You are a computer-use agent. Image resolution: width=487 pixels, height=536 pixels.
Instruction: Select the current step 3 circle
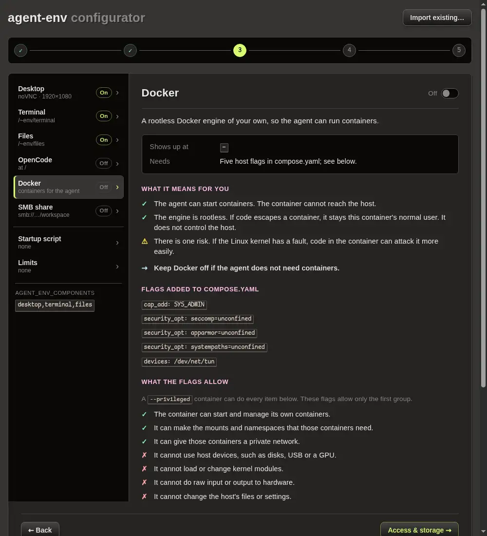pyautogui.click(x=240, y=50)
